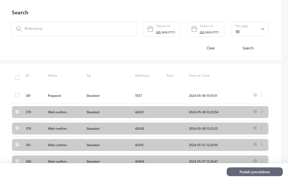Click the magnifier icon in Referenca search

pyautogui.click(x=19, y=29)
